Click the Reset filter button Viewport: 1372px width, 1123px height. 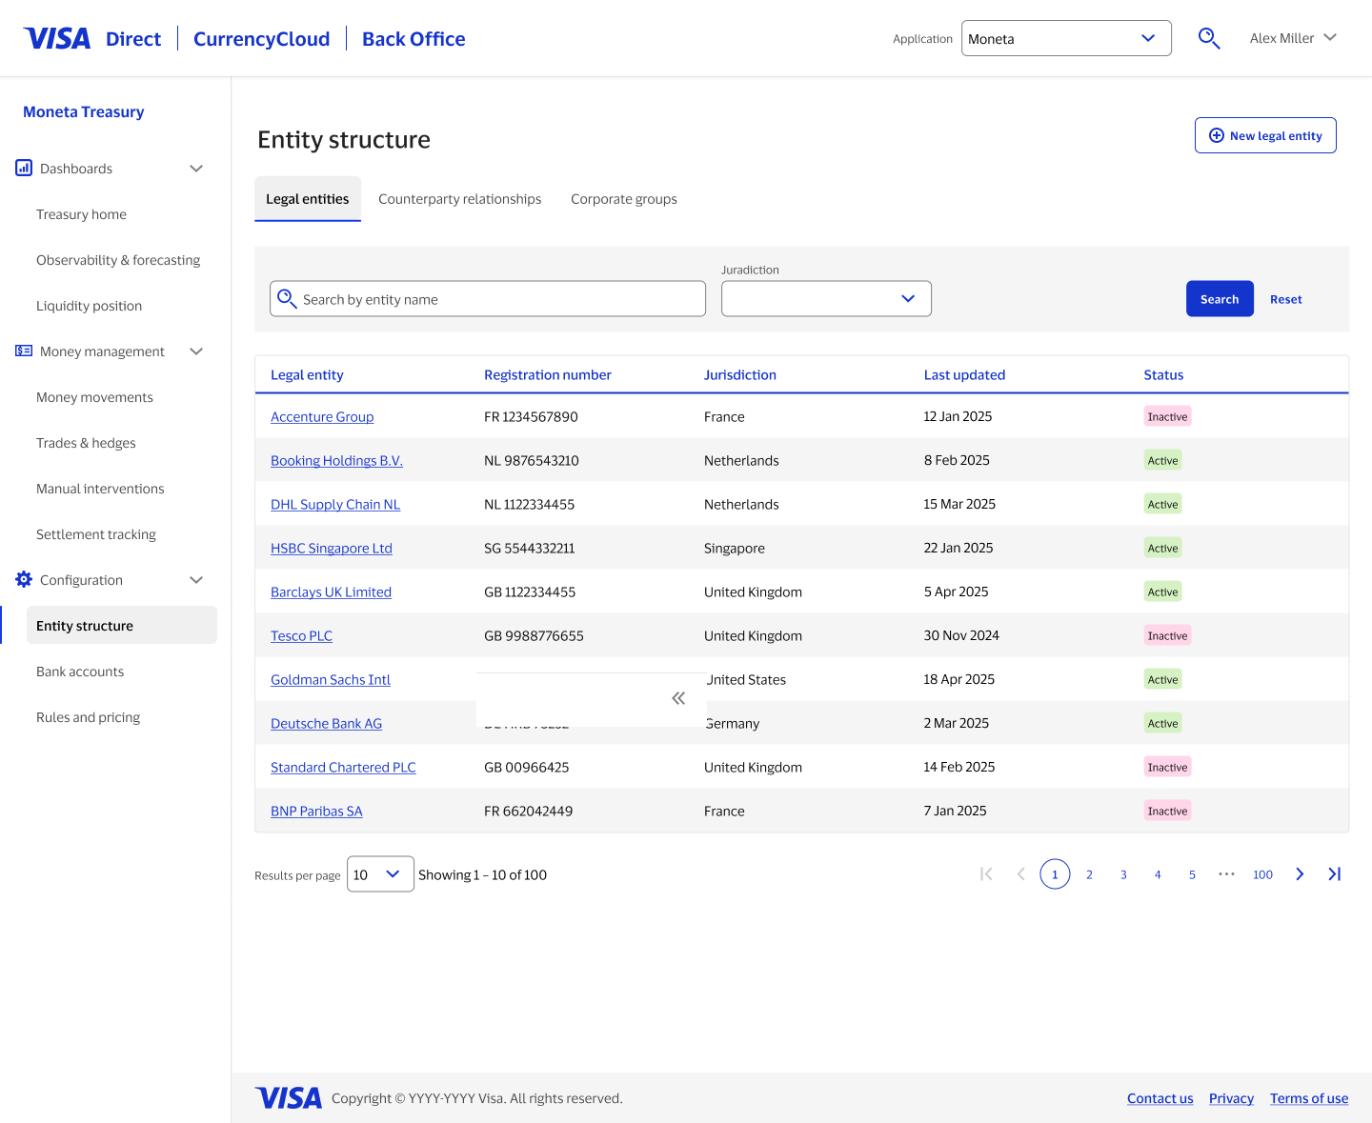click(1285, 299)
